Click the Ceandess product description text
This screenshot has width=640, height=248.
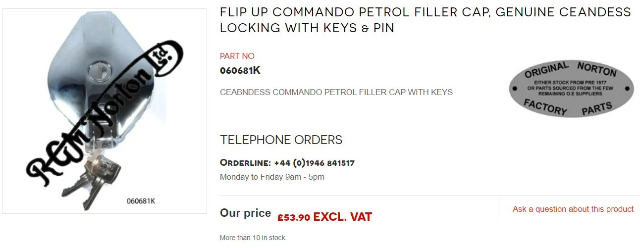pos(336,92)
